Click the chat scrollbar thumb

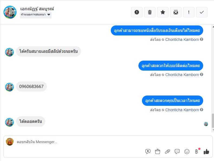213,120
